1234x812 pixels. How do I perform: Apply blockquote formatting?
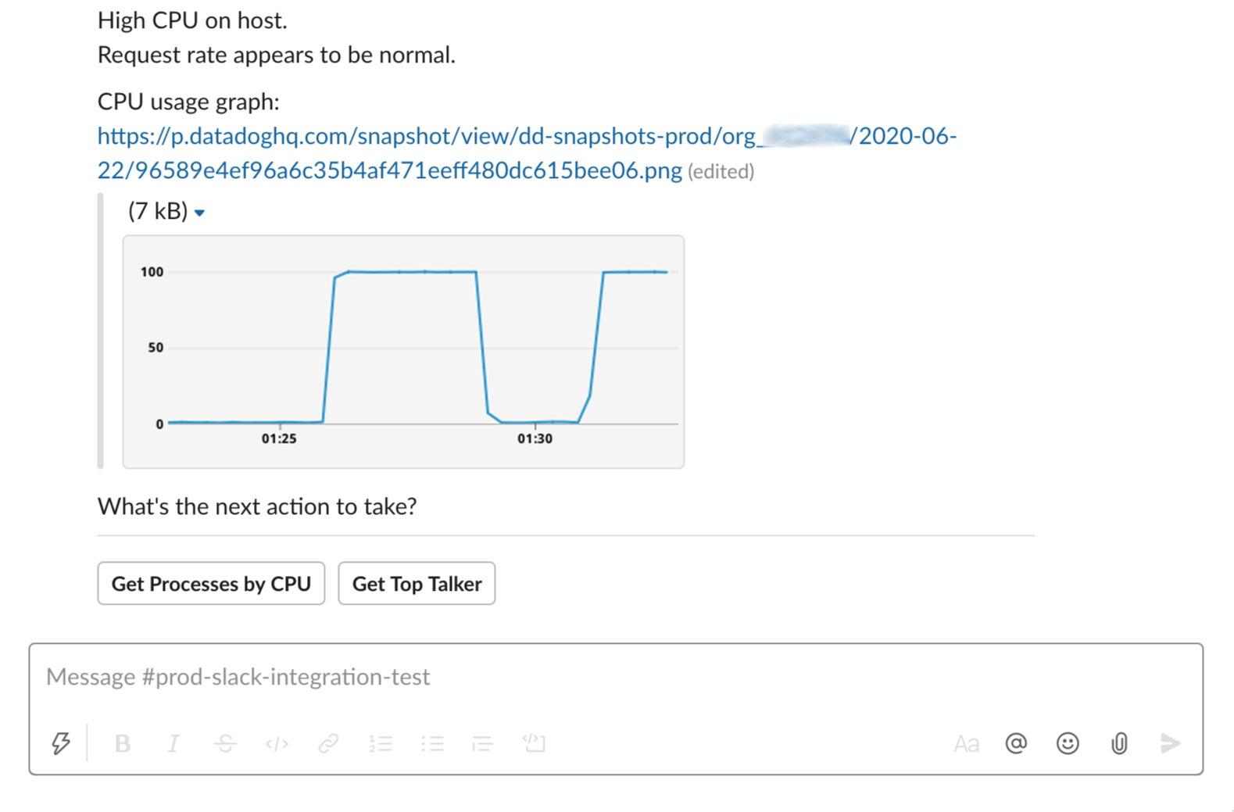(482, 743)
